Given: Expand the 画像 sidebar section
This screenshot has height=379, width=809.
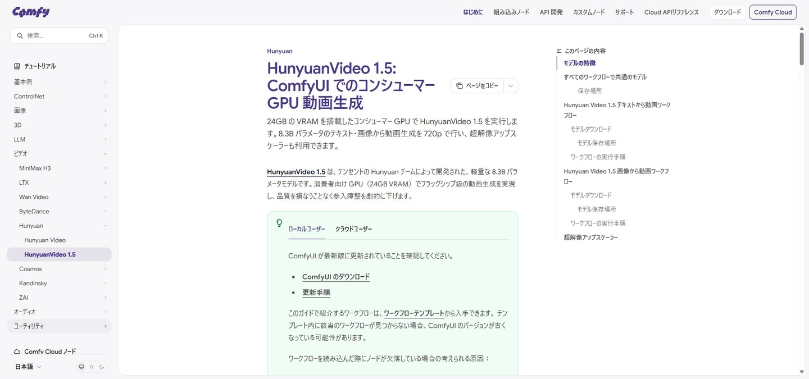Looking at the screenshot, I should (59, 111).
